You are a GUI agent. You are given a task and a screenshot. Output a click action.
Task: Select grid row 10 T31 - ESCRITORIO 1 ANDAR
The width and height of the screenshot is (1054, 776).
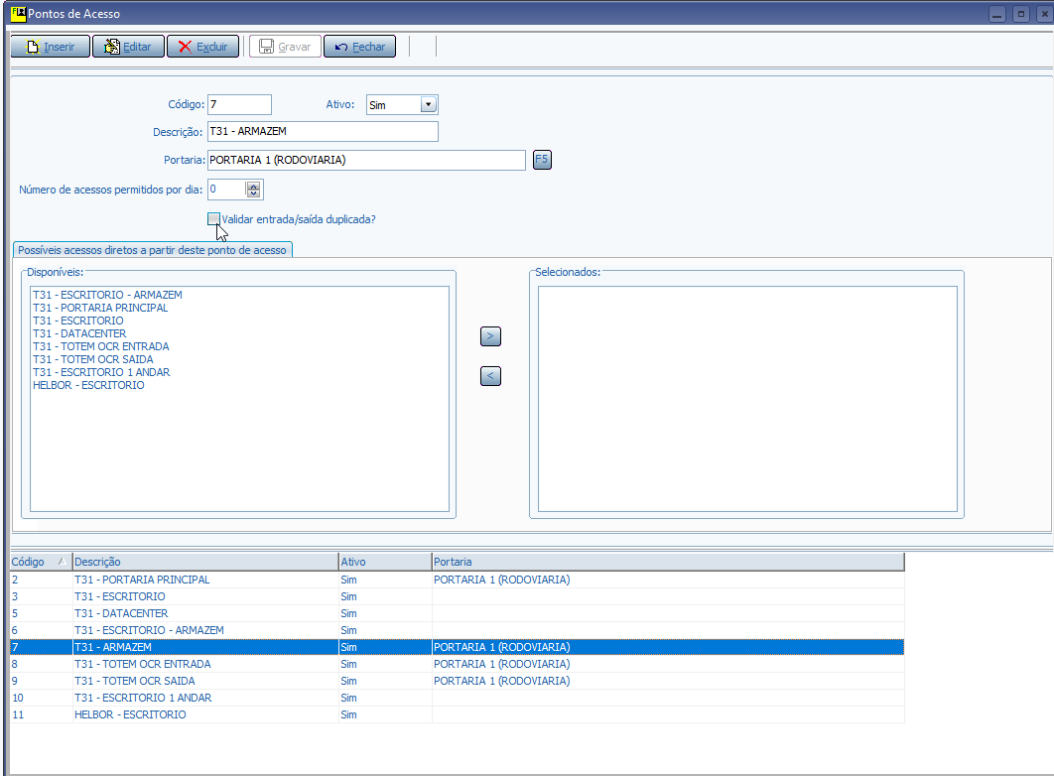point(458,698)
